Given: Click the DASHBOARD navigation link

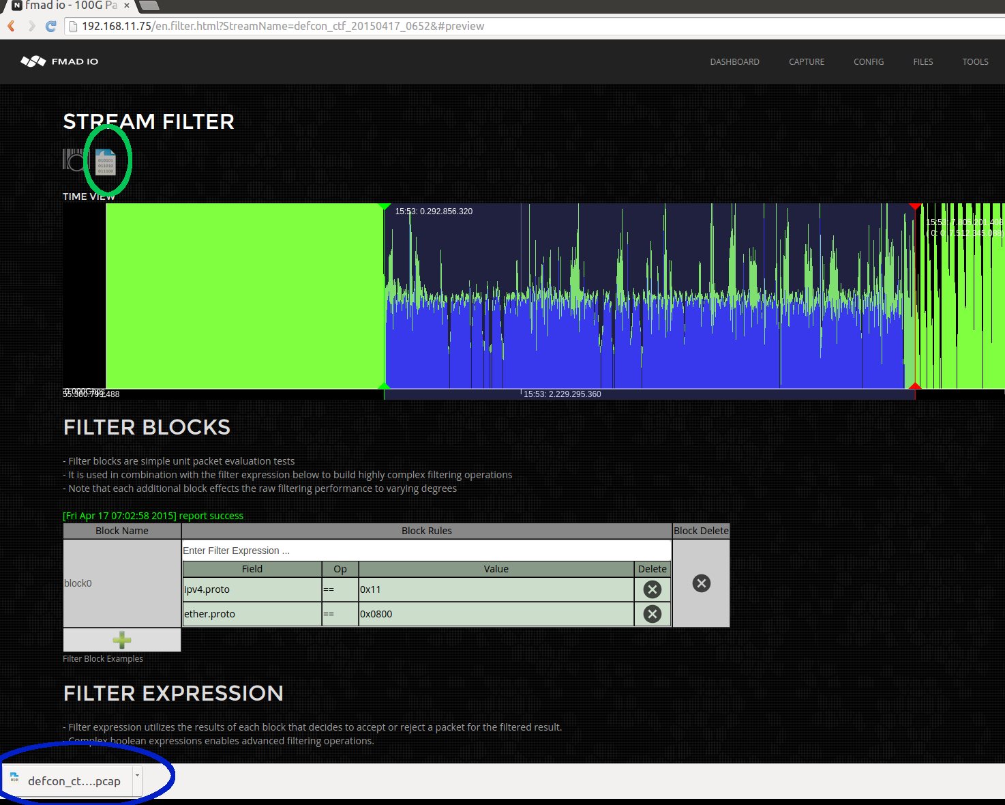Looking at the screenshot, I should point(734,61).
